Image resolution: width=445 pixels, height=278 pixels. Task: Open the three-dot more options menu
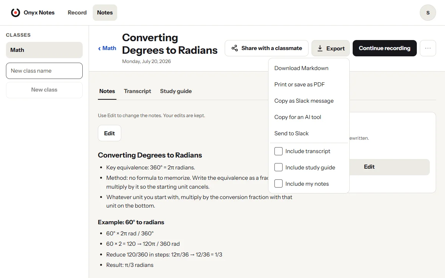pos(428,48)
